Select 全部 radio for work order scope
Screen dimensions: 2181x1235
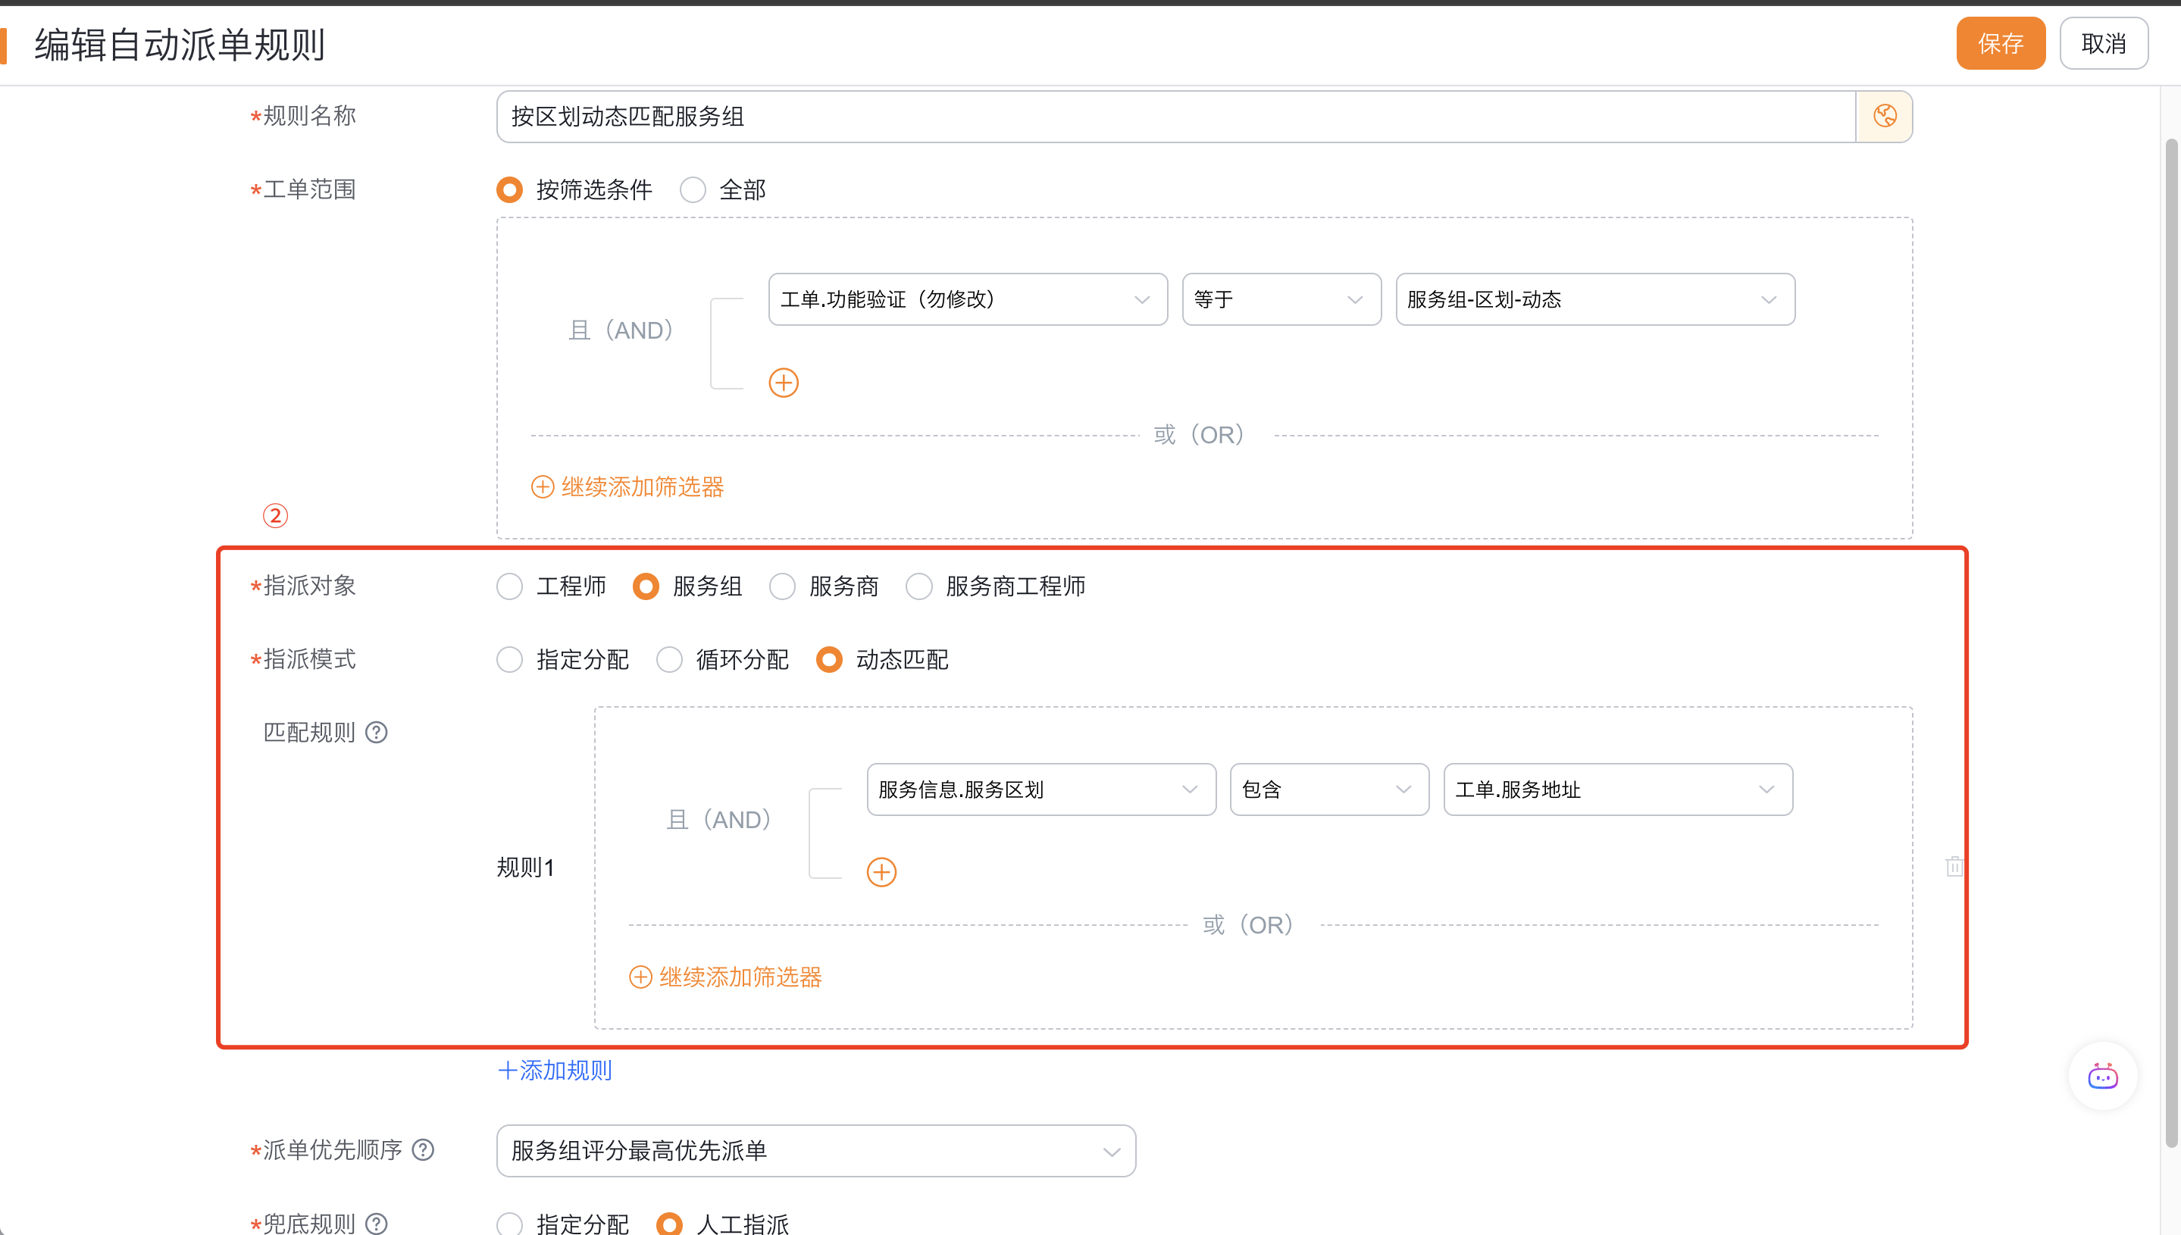[693, 190]
